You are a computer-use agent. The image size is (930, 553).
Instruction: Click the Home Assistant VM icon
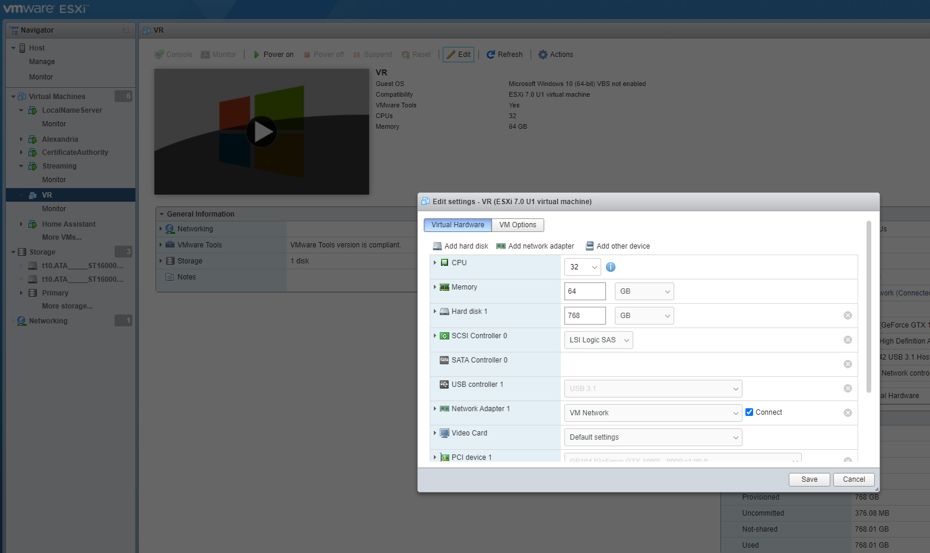(x=33, y=224)
